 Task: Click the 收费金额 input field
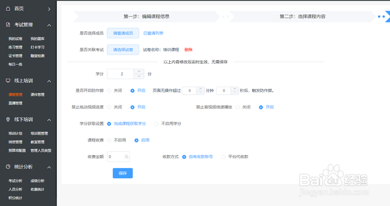pyautogui.click(x=119, y=157)
